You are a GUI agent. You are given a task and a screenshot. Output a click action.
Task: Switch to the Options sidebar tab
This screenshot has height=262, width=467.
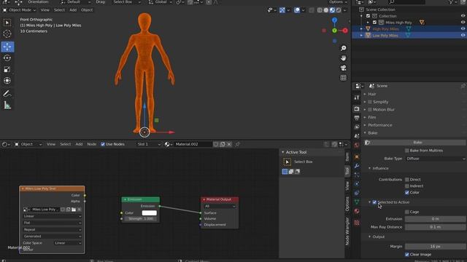[347, 204]
